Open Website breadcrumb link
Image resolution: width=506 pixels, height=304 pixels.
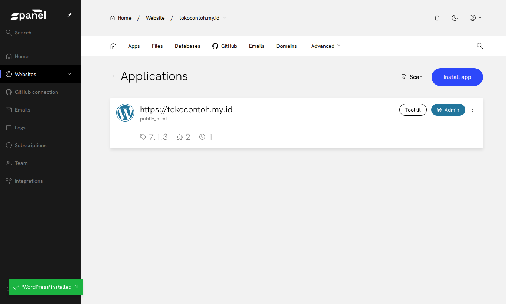pos(155,18)
